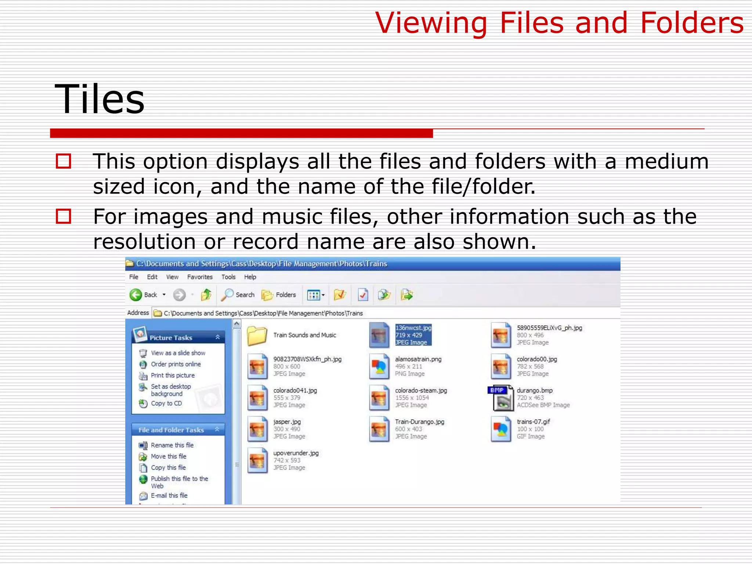Open the Favorites menu
The image size is (752, 564).
pos(200,277)
